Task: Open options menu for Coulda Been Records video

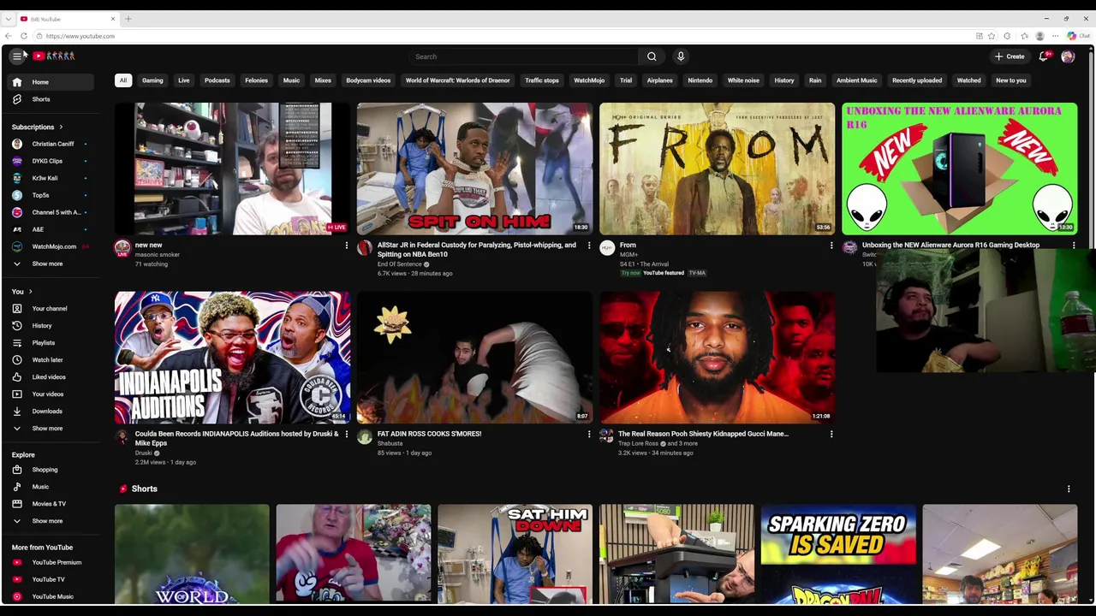Action: [346, 434]
